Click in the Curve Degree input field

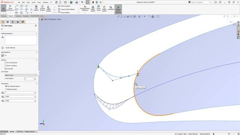[29, 79]
